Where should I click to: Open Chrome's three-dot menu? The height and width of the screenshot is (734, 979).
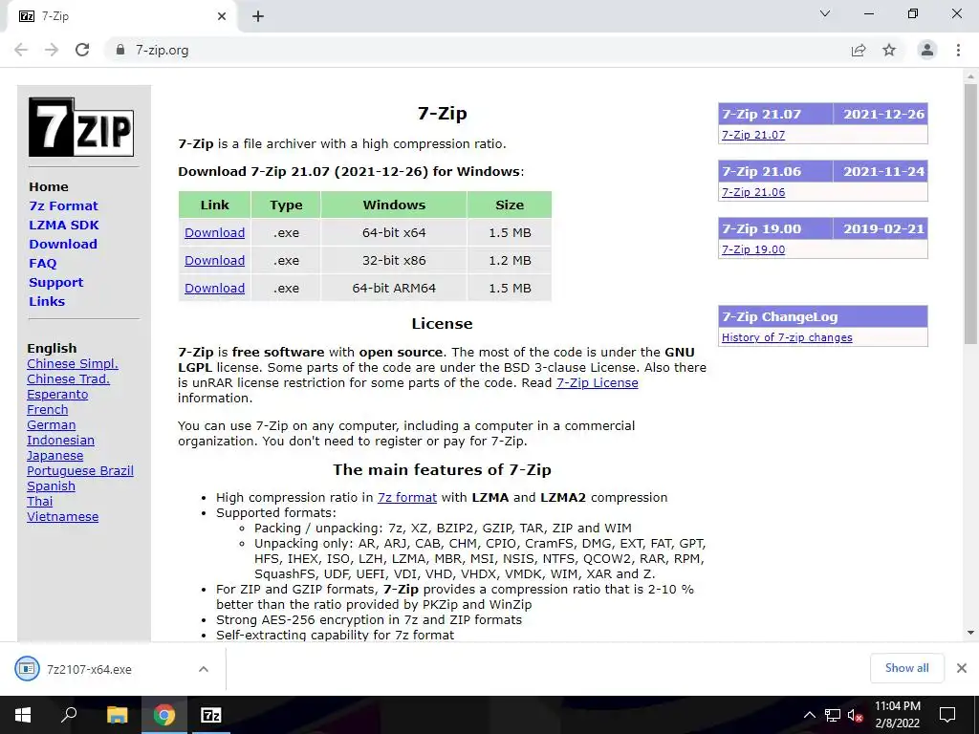click(x=958, y=50)
